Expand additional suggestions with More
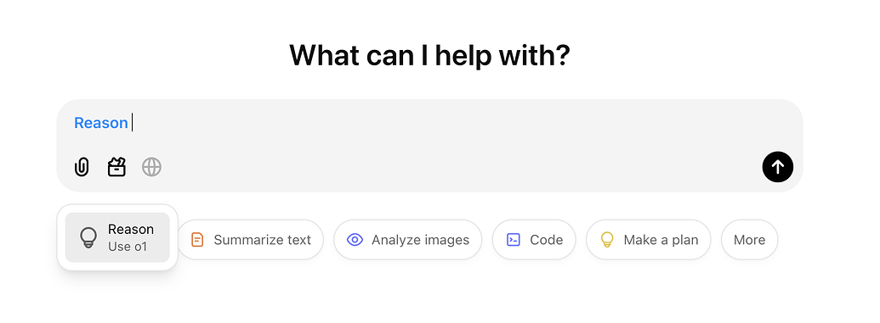 [749, 240]
